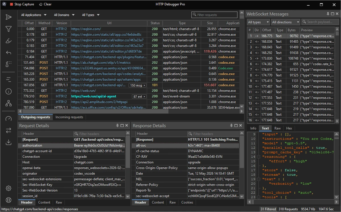Image resolution: width=341 pixels, height=212 pixels.
Task: Open the All directions dropdown
Action: 286,22
